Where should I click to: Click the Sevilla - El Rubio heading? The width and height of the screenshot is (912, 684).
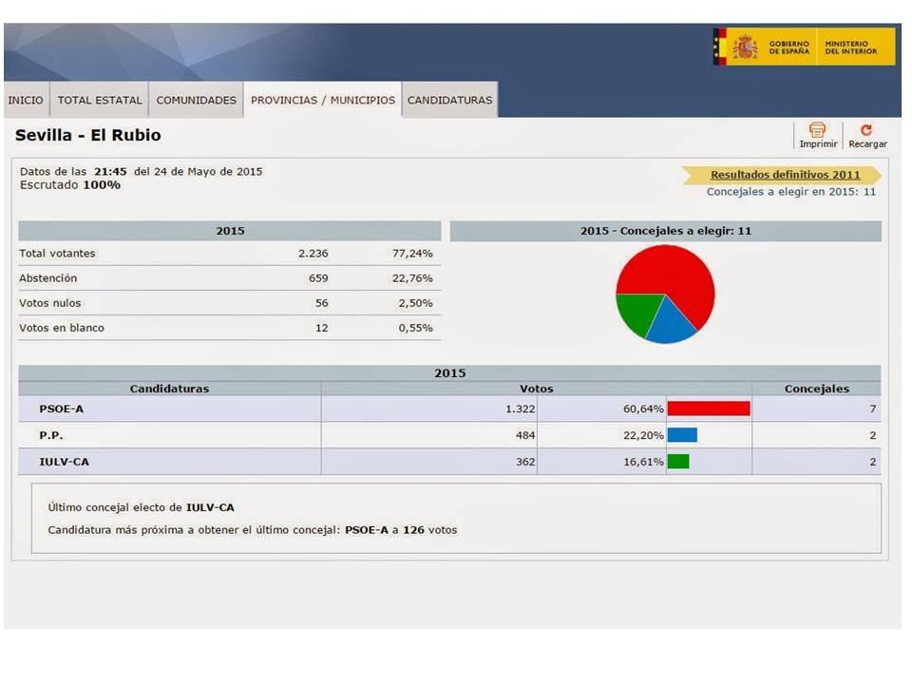pyautogui.click(x=88, y=135)
